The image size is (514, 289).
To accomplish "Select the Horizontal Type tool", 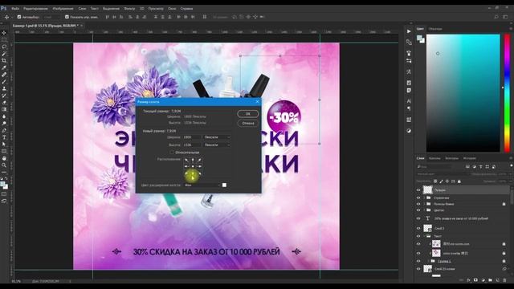I will pos(4,137).
